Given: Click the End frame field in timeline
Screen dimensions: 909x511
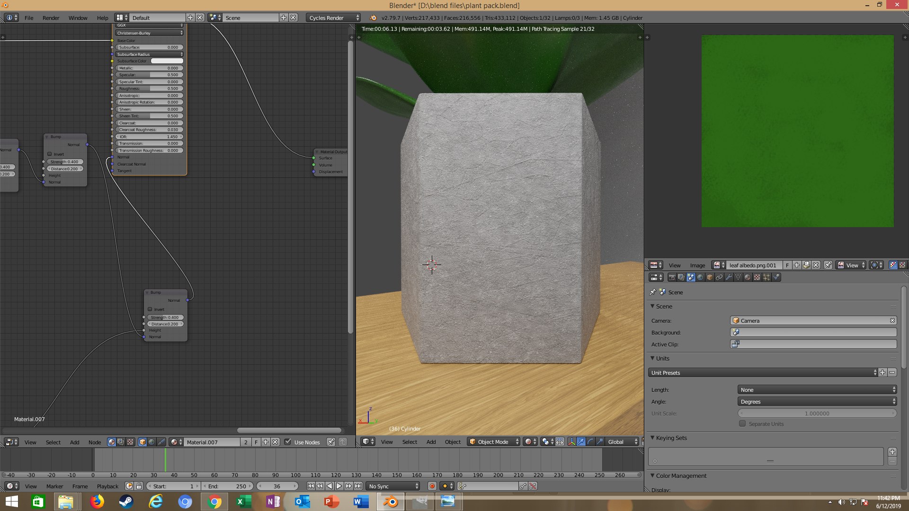Looking at the screenshot, I should 228,486.
